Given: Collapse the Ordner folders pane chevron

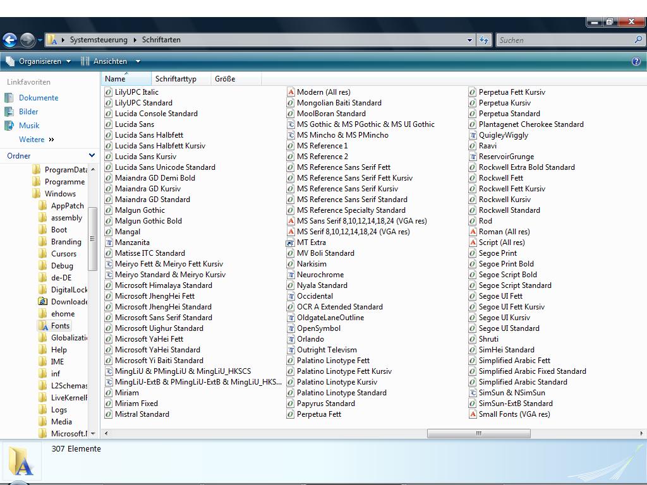Looking at the screenshot, I should [92, 155].
